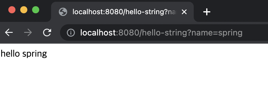Click the word "hello" on the page
This screenshot has width=268, height=107.
[10, 54]
